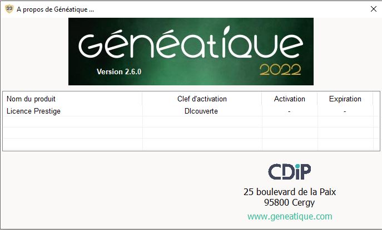
Task: Click the '95800 Cergy' postal line
Action: point(290,202)
